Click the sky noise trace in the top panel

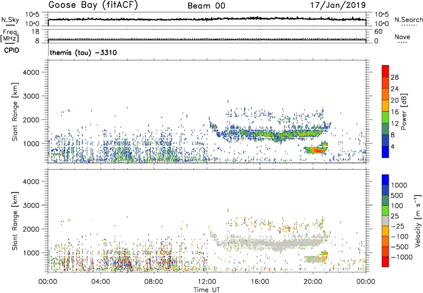(x=207, y=19)
